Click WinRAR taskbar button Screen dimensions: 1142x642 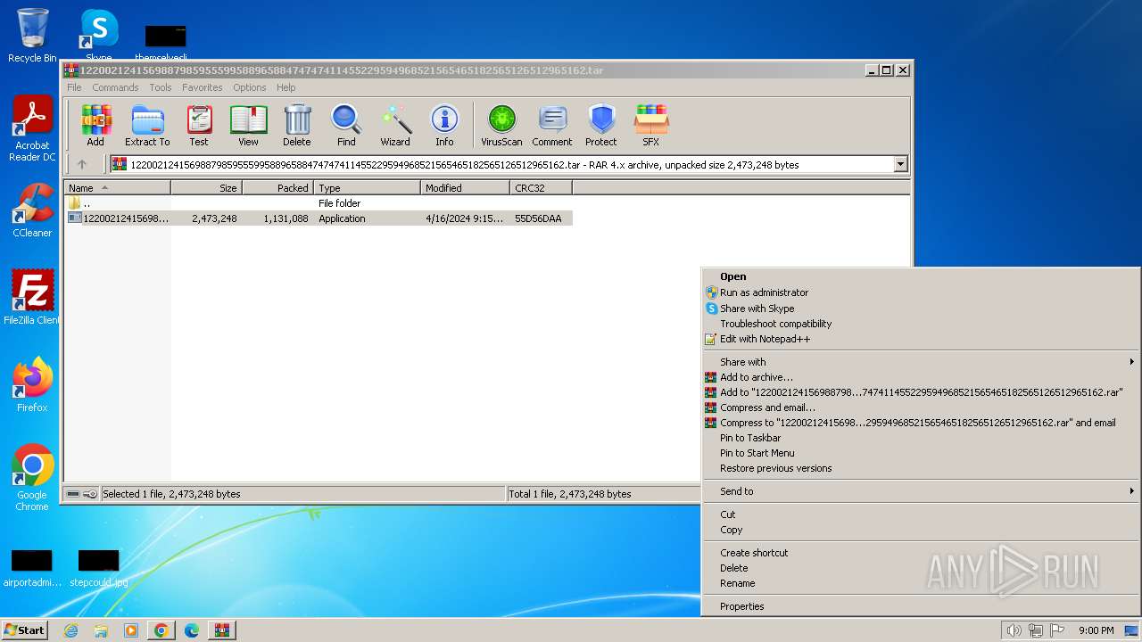(x=222, y=630)
